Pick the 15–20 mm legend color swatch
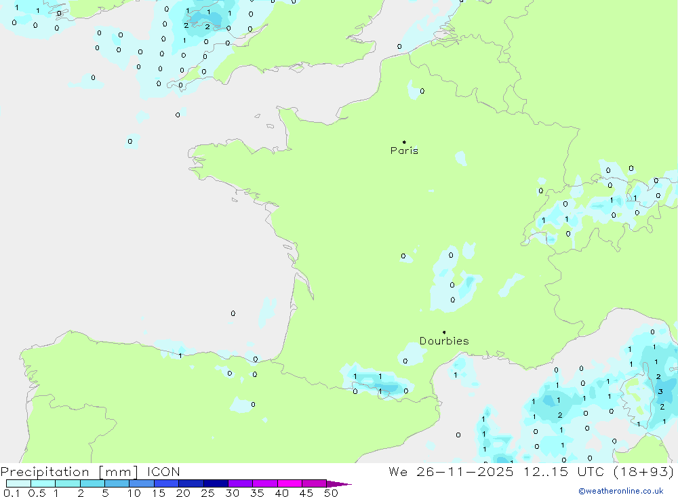Viewport: 678px width, 497px height. click(x=167, y=483)
